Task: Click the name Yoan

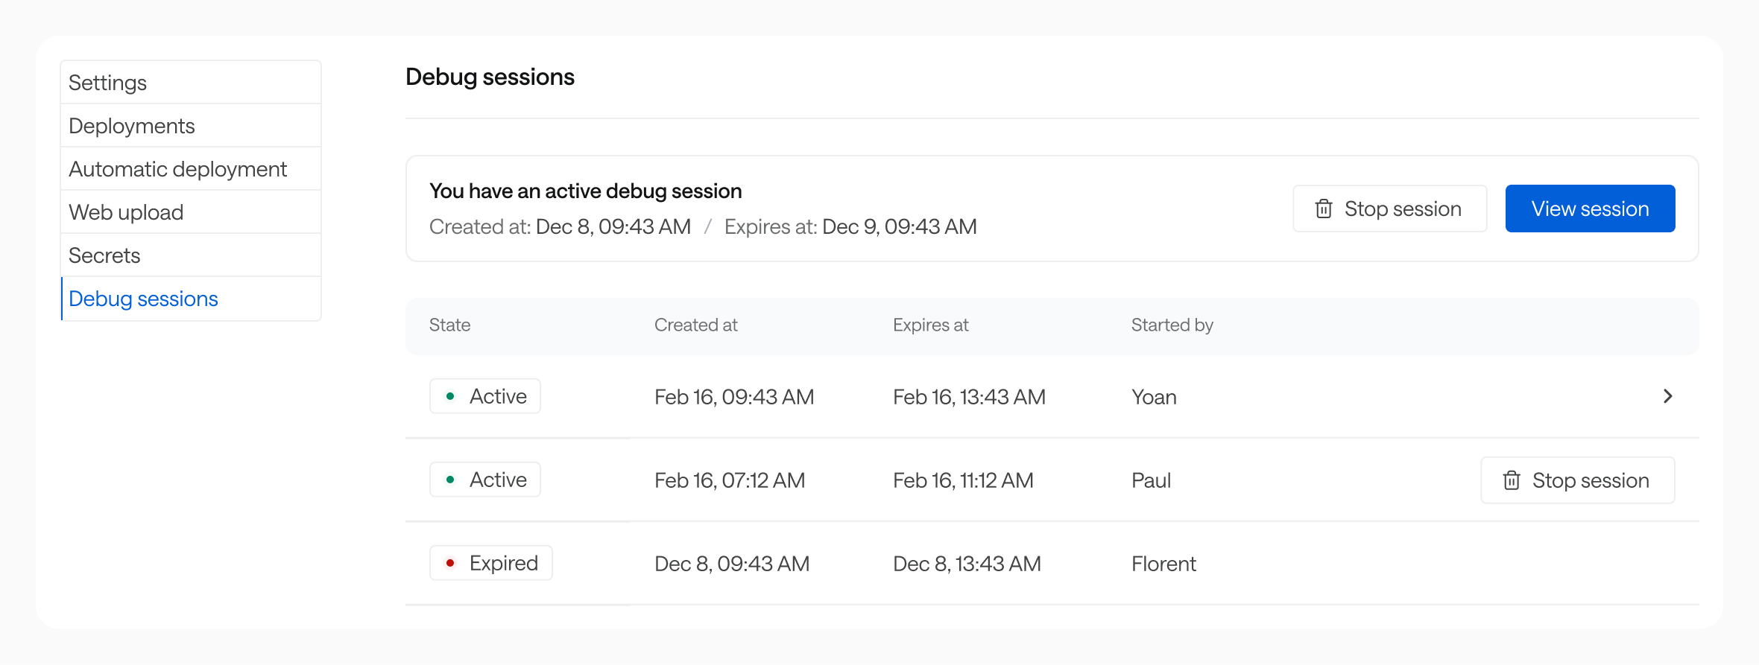Action: click(x=1154, y=397)
